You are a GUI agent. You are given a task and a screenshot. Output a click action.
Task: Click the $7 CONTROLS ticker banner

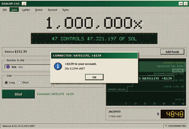(x=94, y=39)
